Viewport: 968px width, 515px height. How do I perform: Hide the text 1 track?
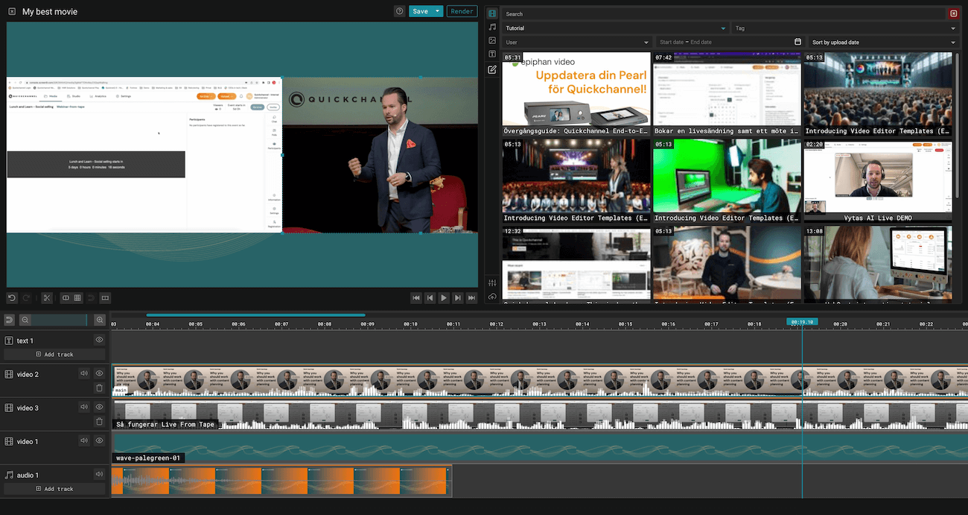(99, 340)
